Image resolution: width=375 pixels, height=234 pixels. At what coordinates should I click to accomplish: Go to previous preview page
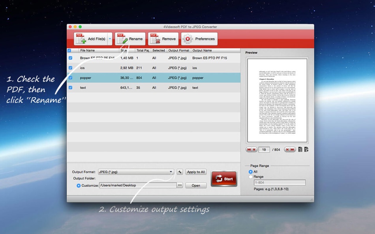[255, 149]
